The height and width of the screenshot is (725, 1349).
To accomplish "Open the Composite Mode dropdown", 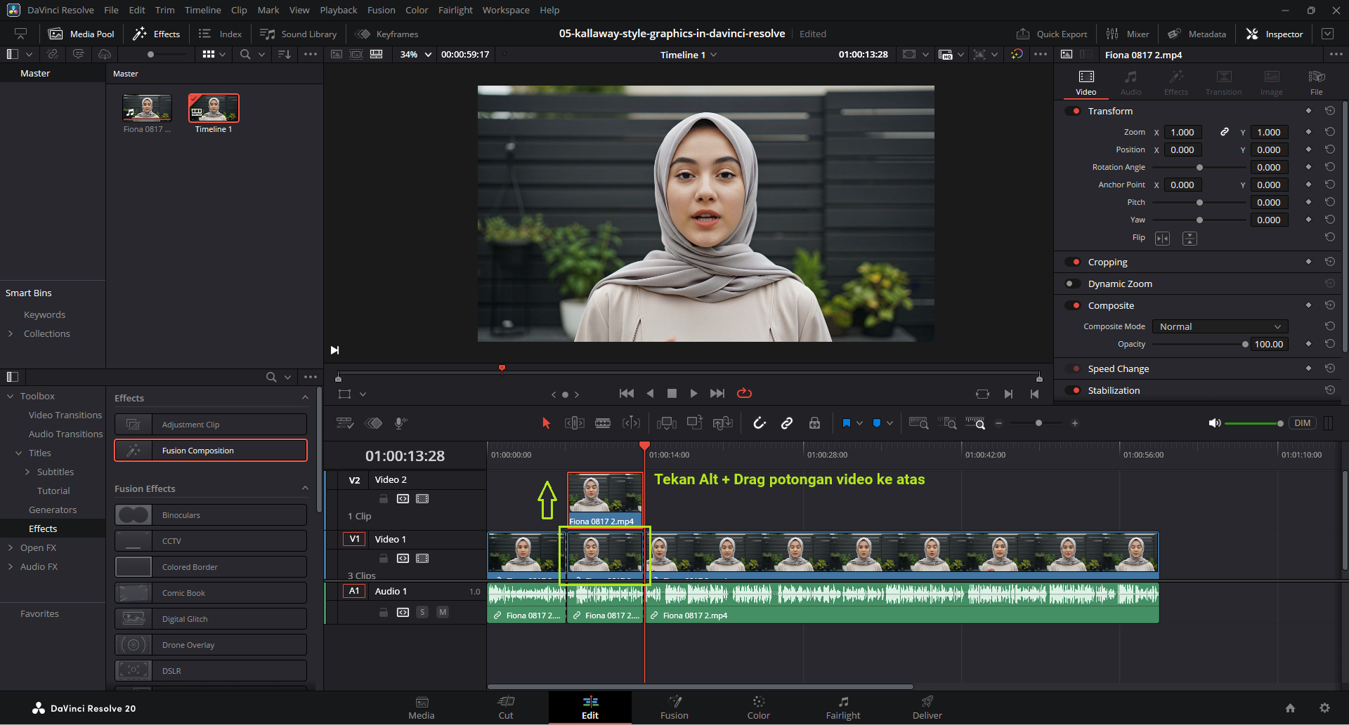I will click(1220, 327).
